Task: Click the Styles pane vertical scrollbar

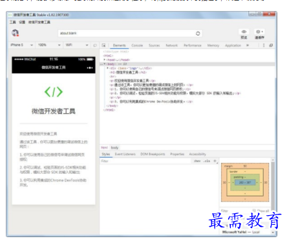Action: [x=273, y=187]
